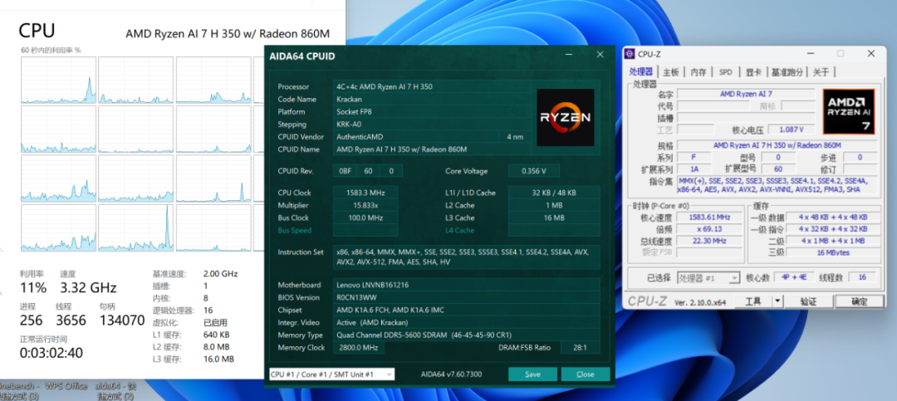Screen dimensions: 897x401
Task: Click the Bus Clock value 100.0 MHz
Action: pyautogui.click(x=365, y=218)
